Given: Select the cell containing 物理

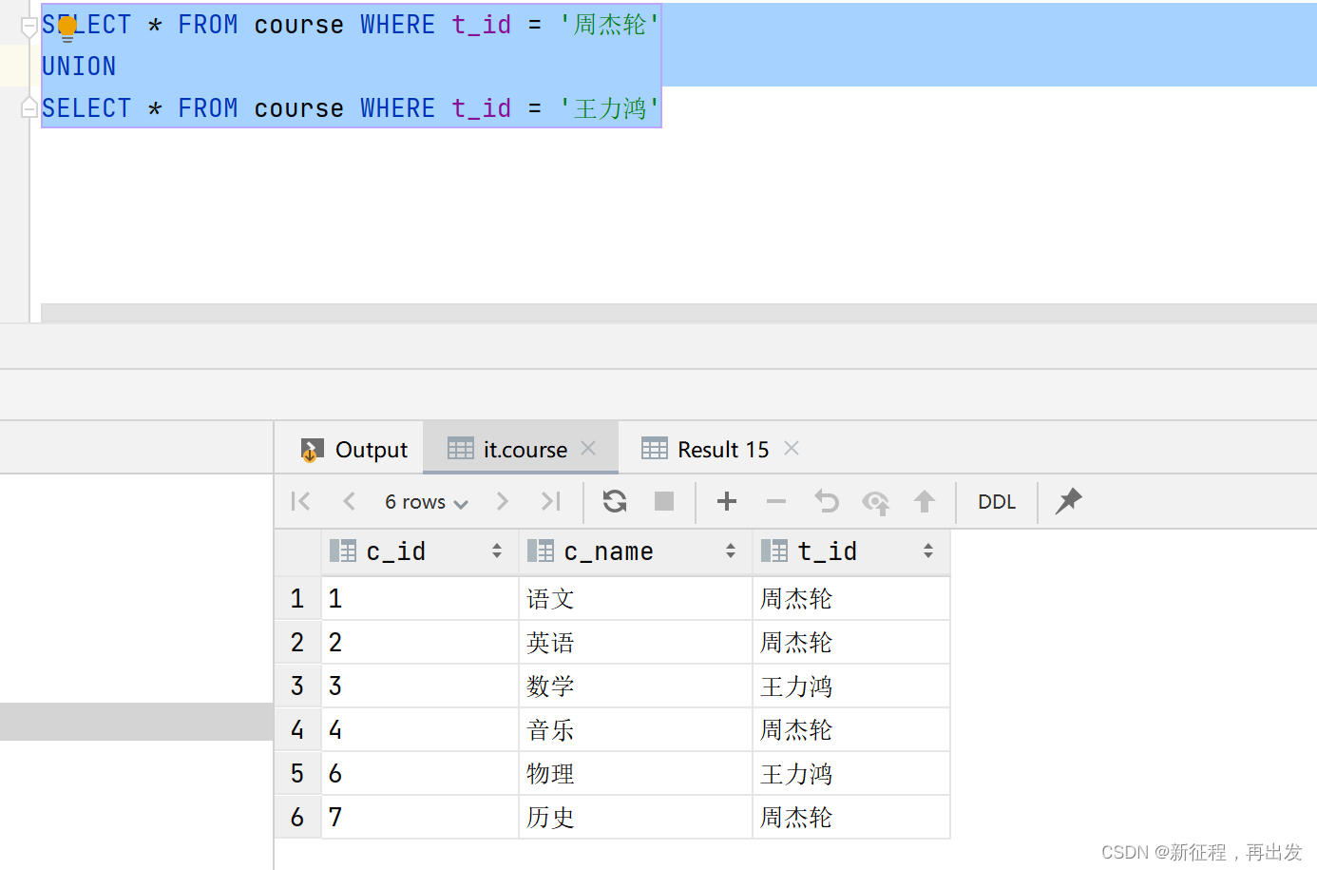Looking at the screenshot, I should tap(636, 774).
